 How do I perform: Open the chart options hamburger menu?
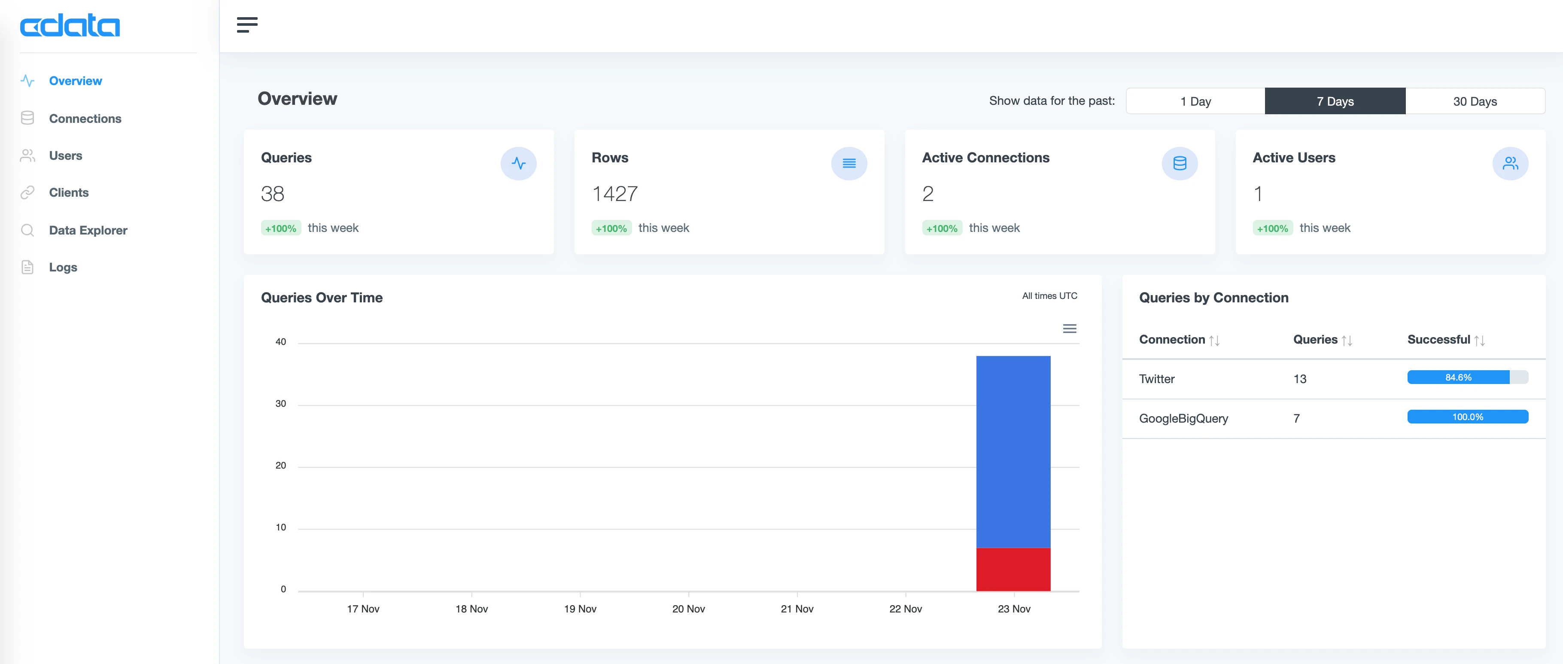pos(1070,329)
